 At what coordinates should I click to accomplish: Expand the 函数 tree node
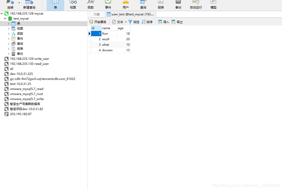pyautogui.click(x=9, y=34)
